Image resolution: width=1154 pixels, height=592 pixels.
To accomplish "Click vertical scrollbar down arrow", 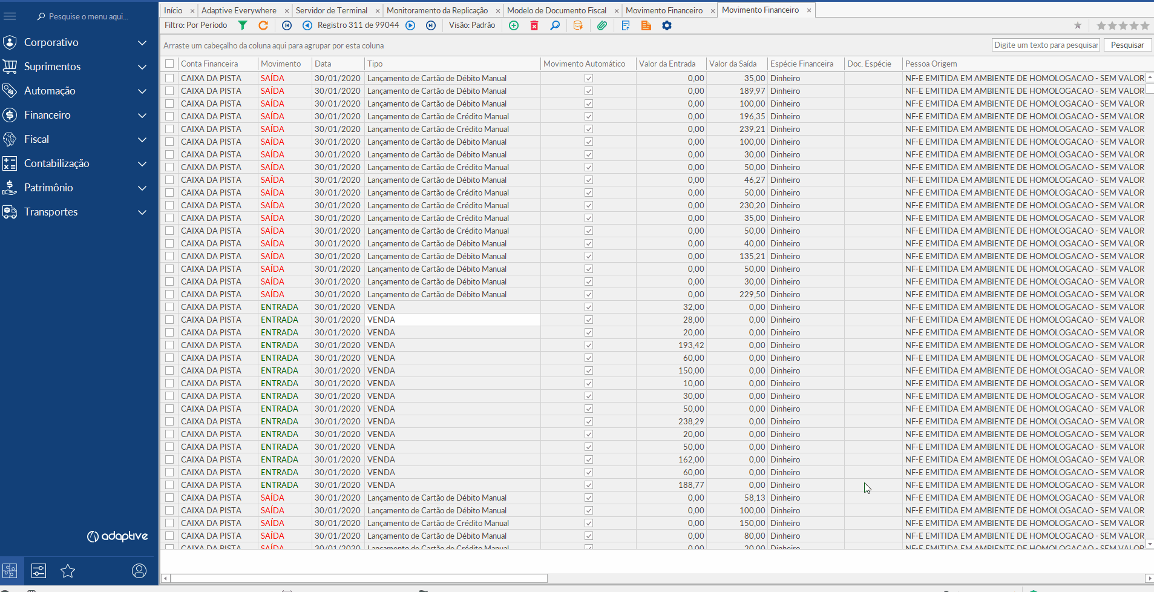I will (1149, 544).
